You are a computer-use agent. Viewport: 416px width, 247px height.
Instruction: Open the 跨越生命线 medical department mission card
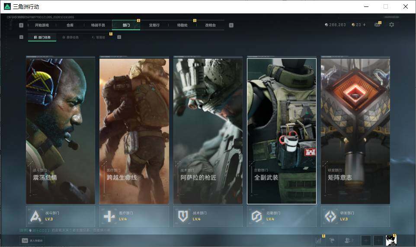click(134, 131)
